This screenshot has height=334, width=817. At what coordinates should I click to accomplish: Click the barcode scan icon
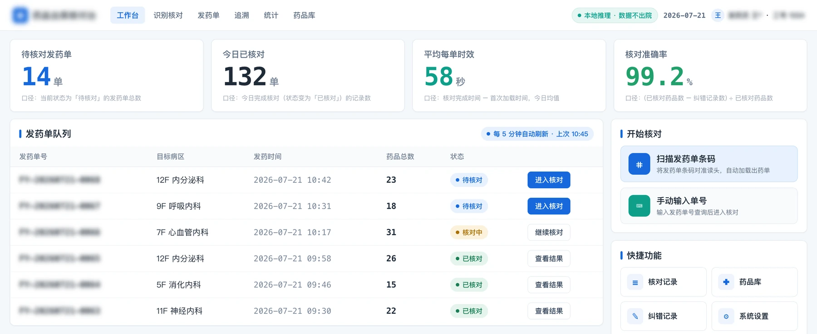[639, 164]
